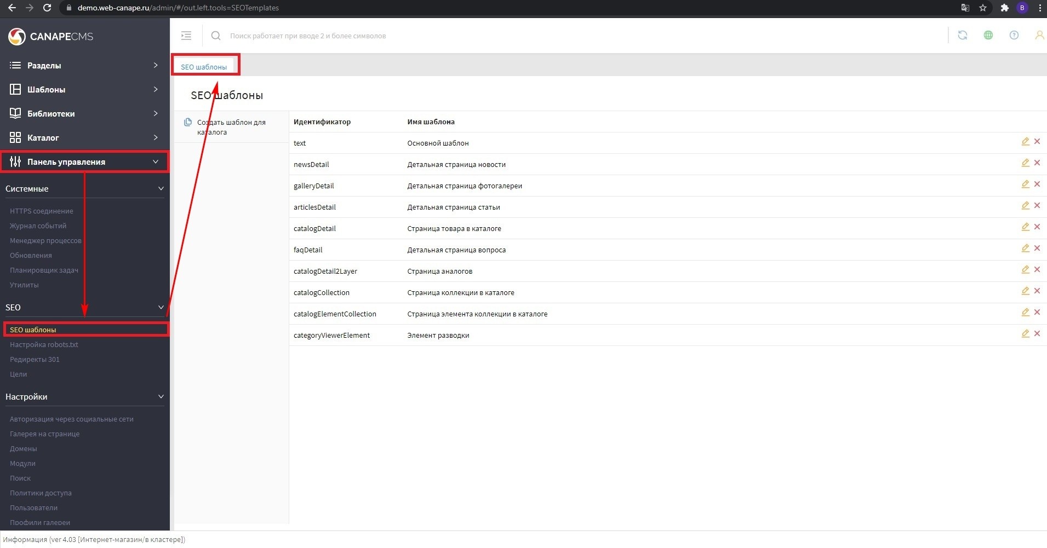Viewport: 1047px width, 548px height.
Task: Edit the faqDetail template
Action: coord(1025,248)
